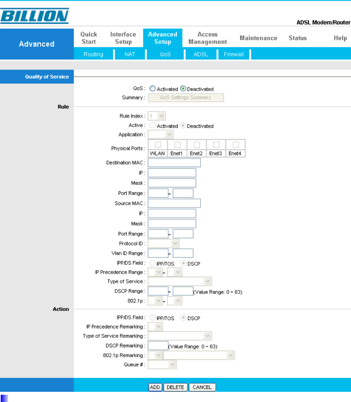Image resolution: width=351 pixels, height=402 pixels.
Task: Focus the Destination MAC field
Action: (x=174, y=162)
